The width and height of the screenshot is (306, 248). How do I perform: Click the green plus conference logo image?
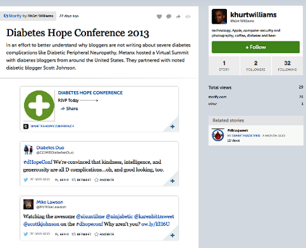tap(39, 106)
